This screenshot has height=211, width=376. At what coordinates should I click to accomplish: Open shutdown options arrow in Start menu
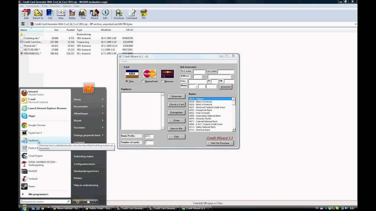click(95, 202)
